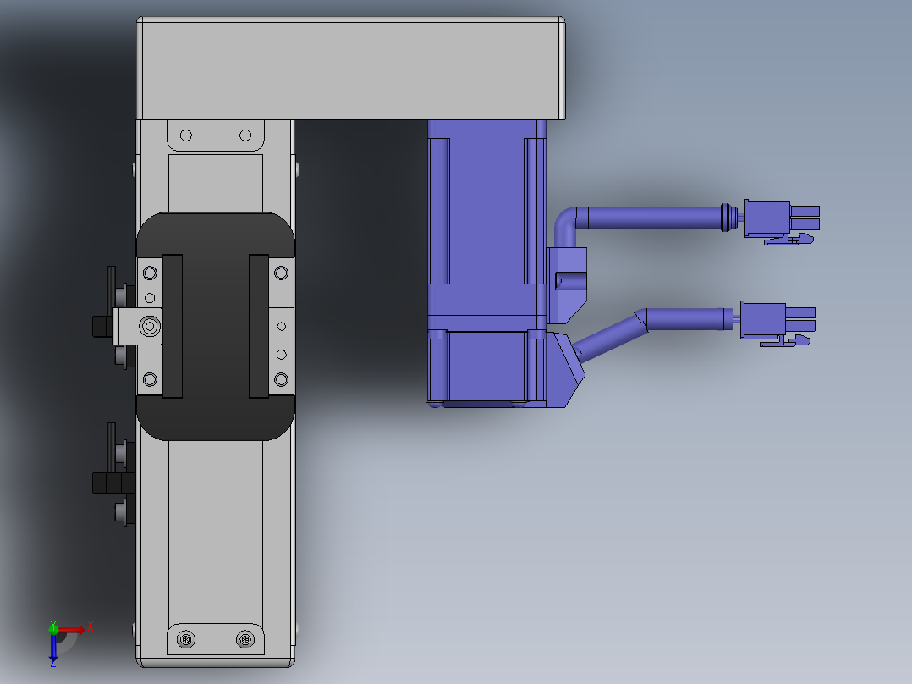The height and width of the screenshot is (684, 912).
Task: Select the gray rail cover below the carriage
Action: coord(216,532)
